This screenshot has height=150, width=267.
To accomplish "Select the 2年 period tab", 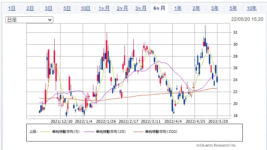I will pyautogui.click(x=196, y=8).
